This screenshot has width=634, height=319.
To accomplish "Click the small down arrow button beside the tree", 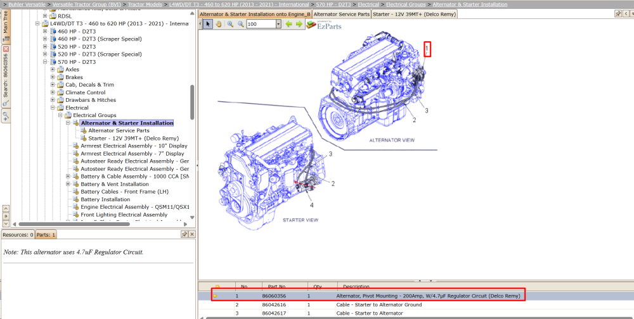I will click(x=6, y=223).
